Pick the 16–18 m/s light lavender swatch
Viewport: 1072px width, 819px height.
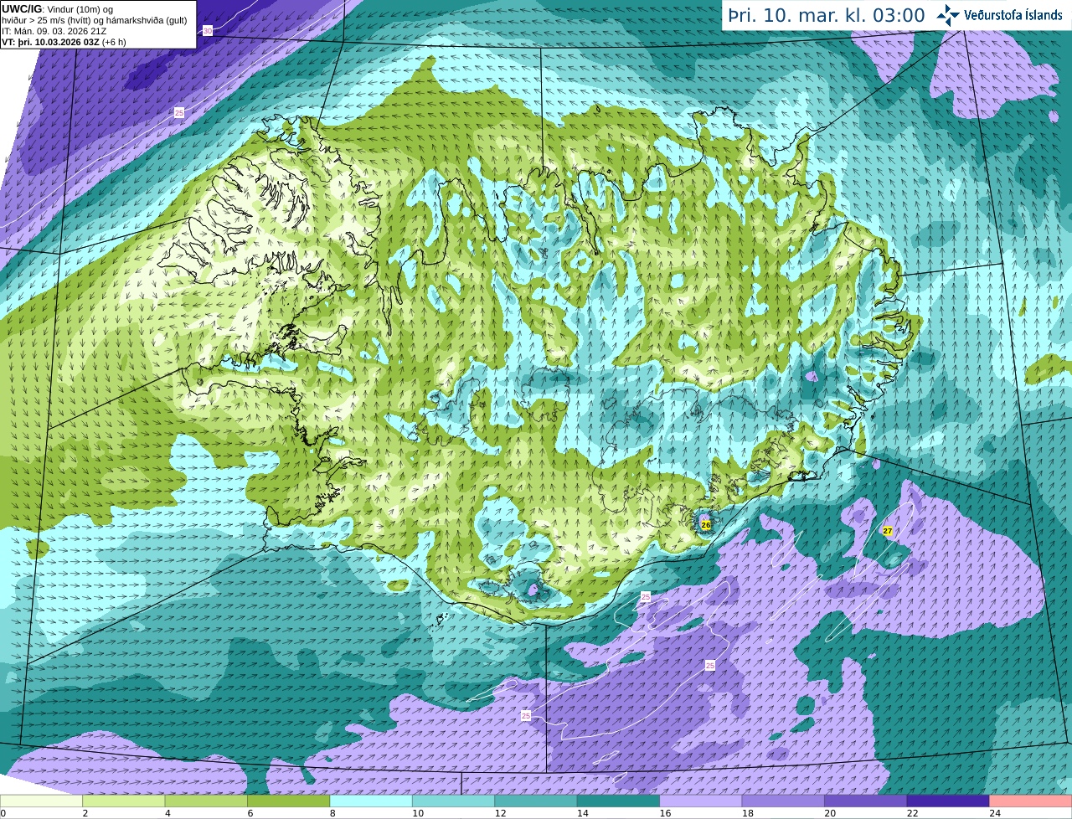click(700, 801)
